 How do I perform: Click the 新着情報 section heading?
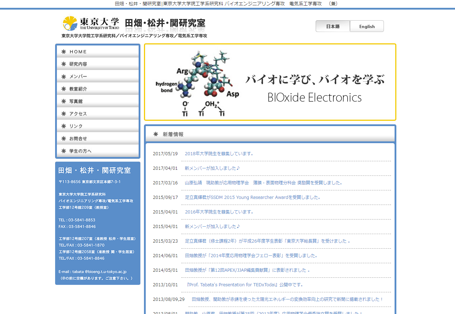(173, 134)
